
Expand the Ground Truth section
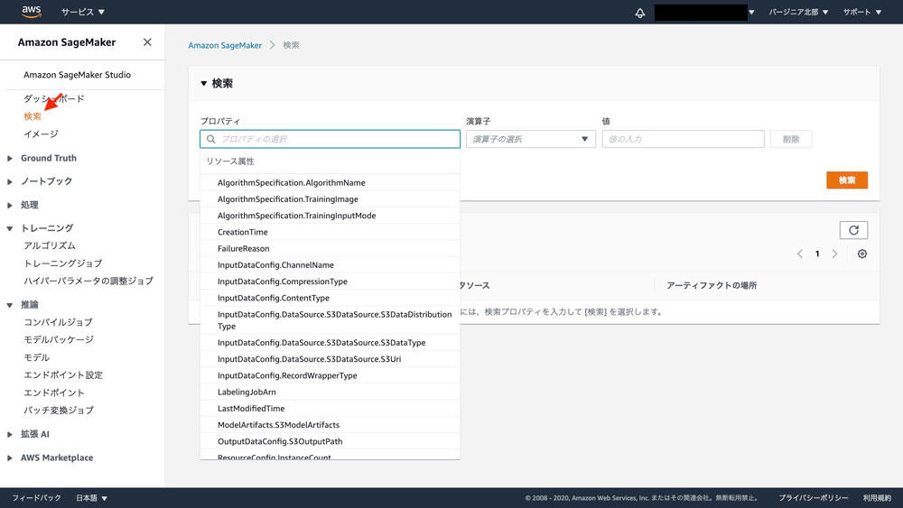(x=10, y=158)
